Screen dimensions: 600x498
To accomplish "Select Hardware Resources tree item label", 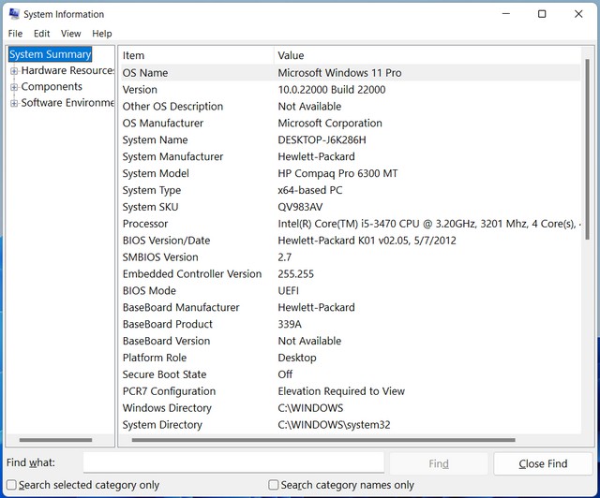I will tap(67, 70).
